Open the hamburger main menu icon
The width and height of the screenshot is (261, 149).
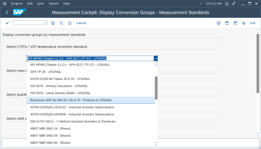point(5,4)
